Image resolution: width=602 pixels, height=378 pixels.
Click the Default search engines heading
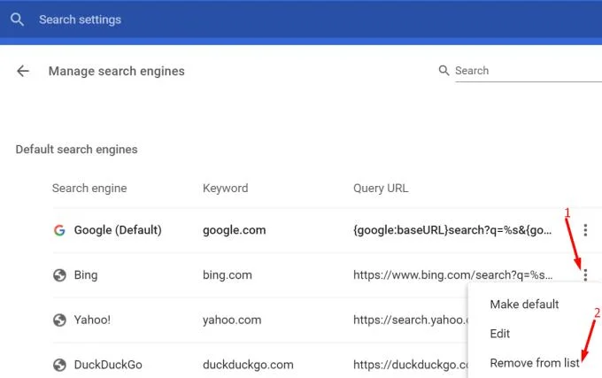(x=76, y=150)
